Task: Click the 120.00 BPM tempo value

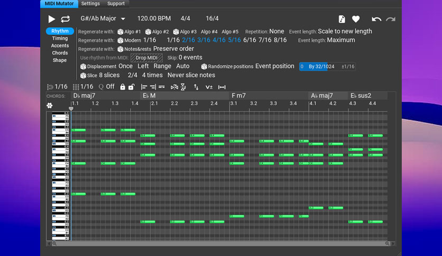Action: pyautogui.click(x=154, y=19)
